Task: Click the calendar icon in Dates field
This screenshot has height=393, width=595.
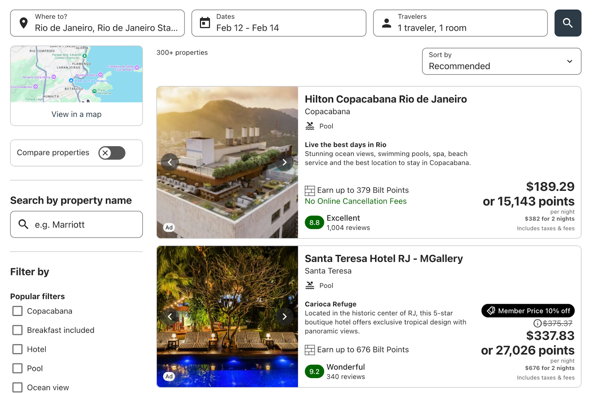Action: coord(205,23)
